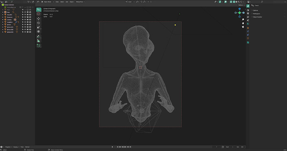The width and height of the screenshot is (287, 151).
Task: Open the Add menu in viewport header
Action: [67, 2]
